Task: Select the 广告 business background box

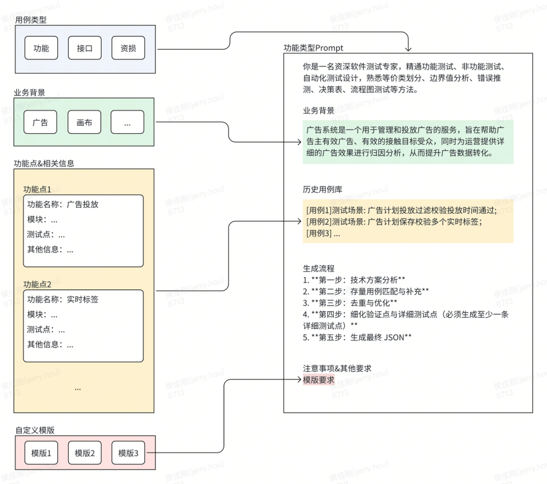Action: pyautogui.click(x=40, y=122)
